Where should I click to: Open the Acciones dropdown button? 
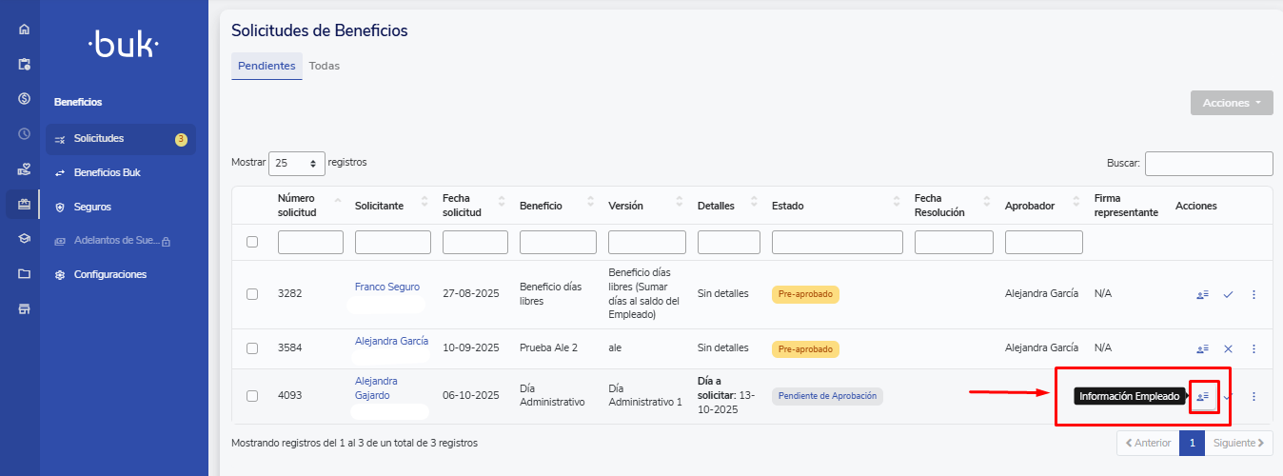point(1231,103)
